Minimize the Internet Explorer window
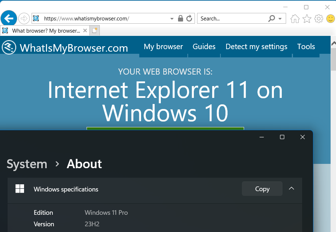Image resolution: width=336 pixels, height=232 pixels. (285, 7)
